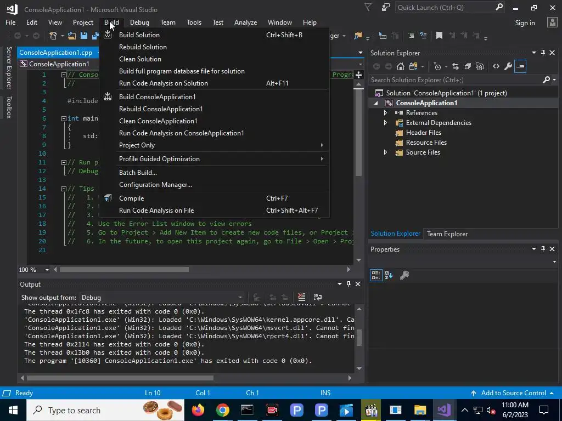Click the Open File folder toolbar icon
The width and height of the screenshot is (562, 421).
click(72, 36)
